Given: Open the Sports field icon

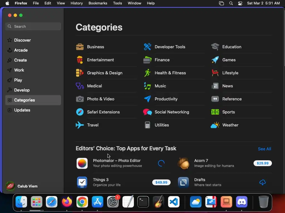Looking at the screenshot, I should pyautogui.click(x=215, y=112).
